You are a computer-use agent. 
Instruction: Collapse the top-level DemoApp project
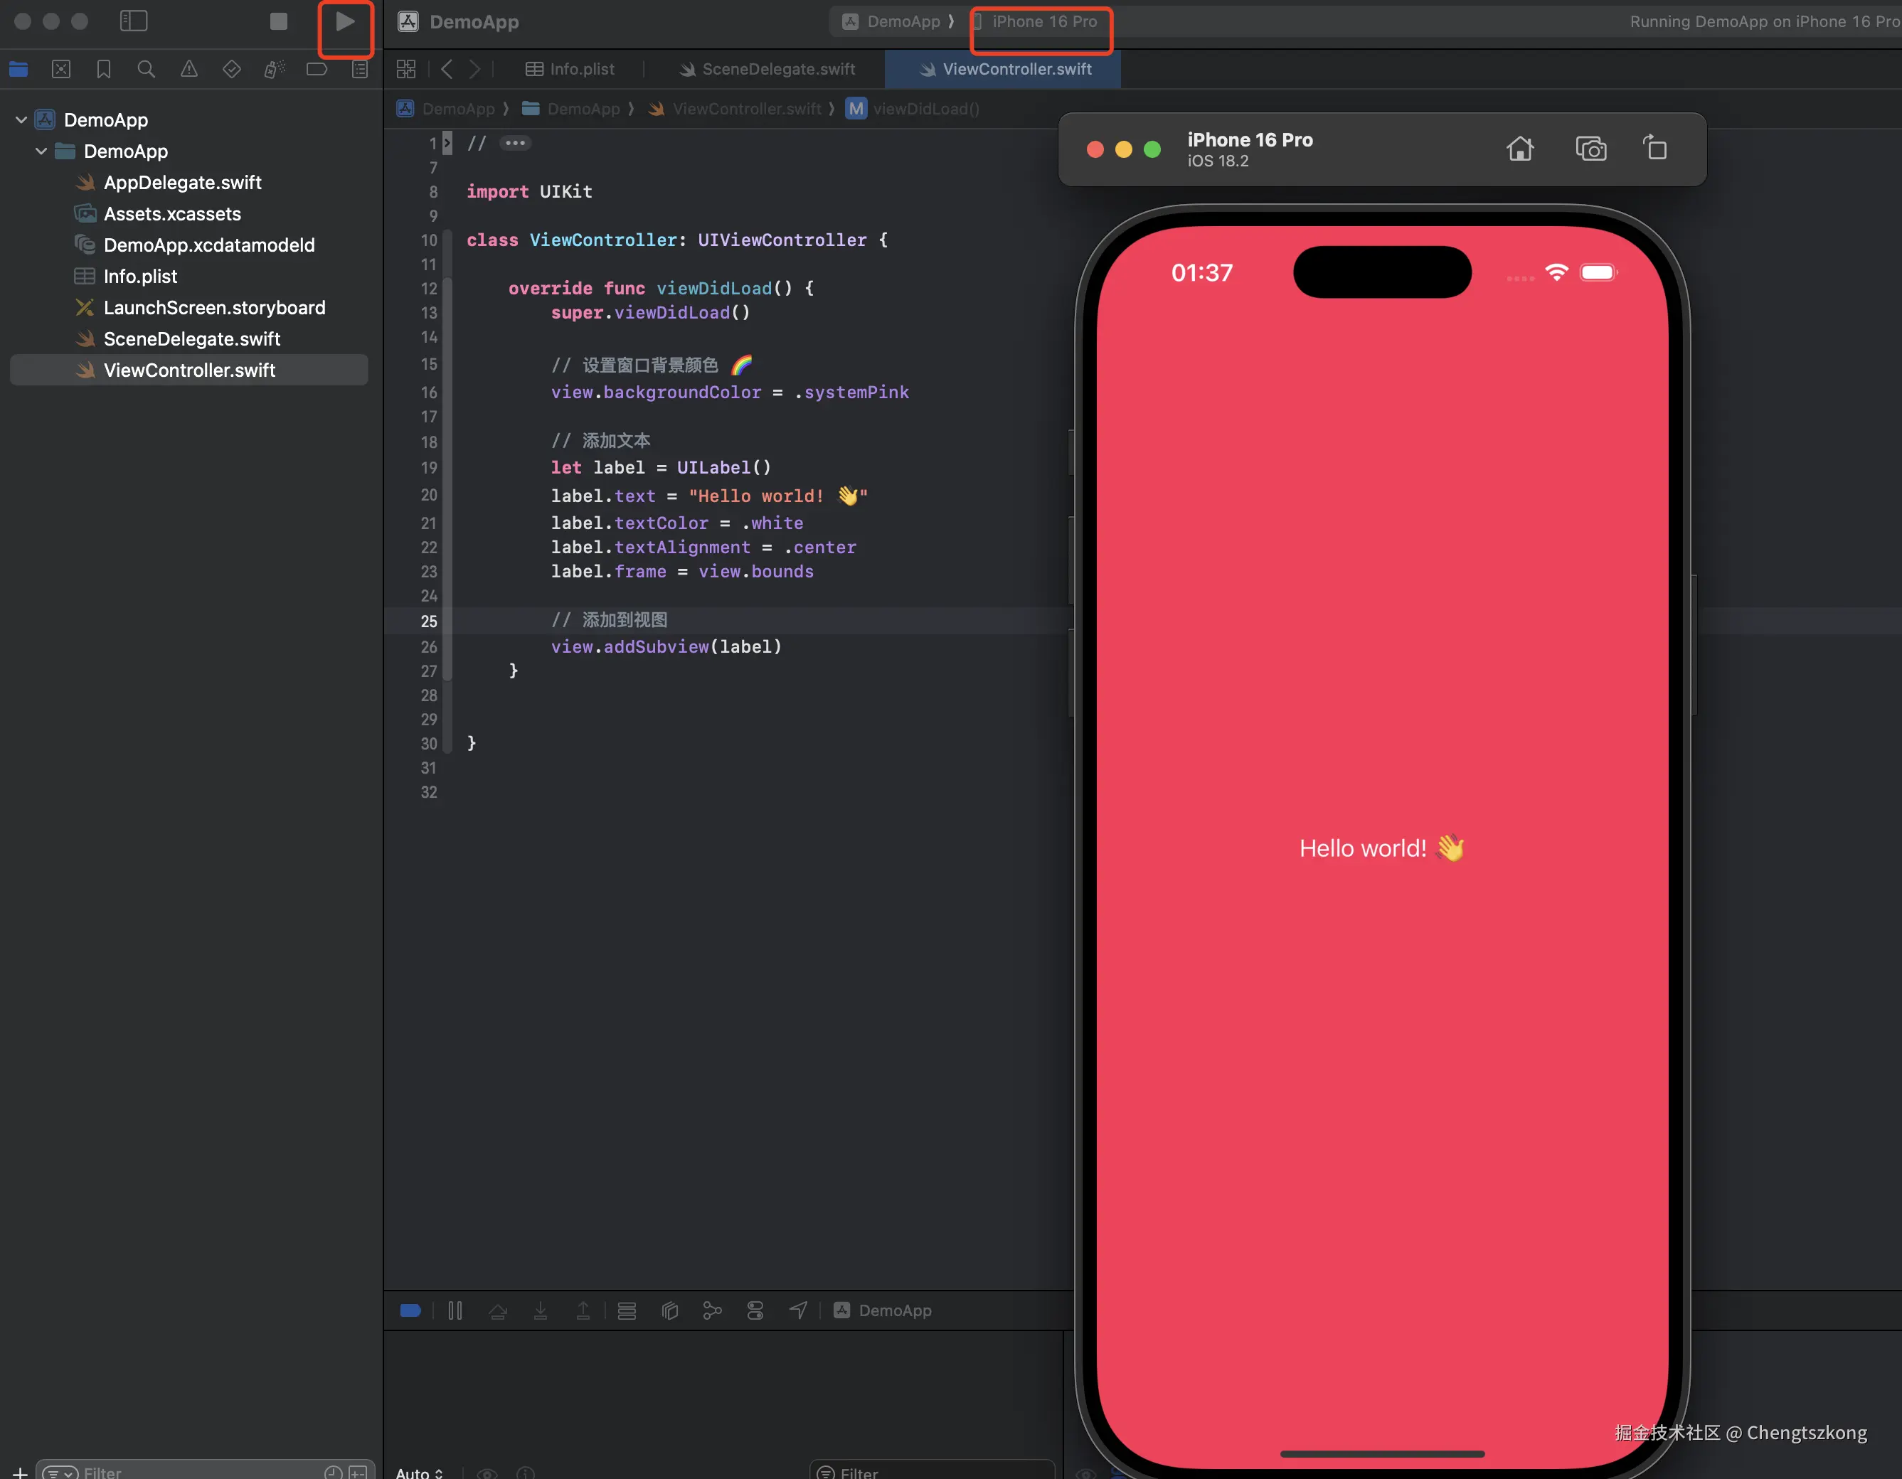[x=22, y=120]
